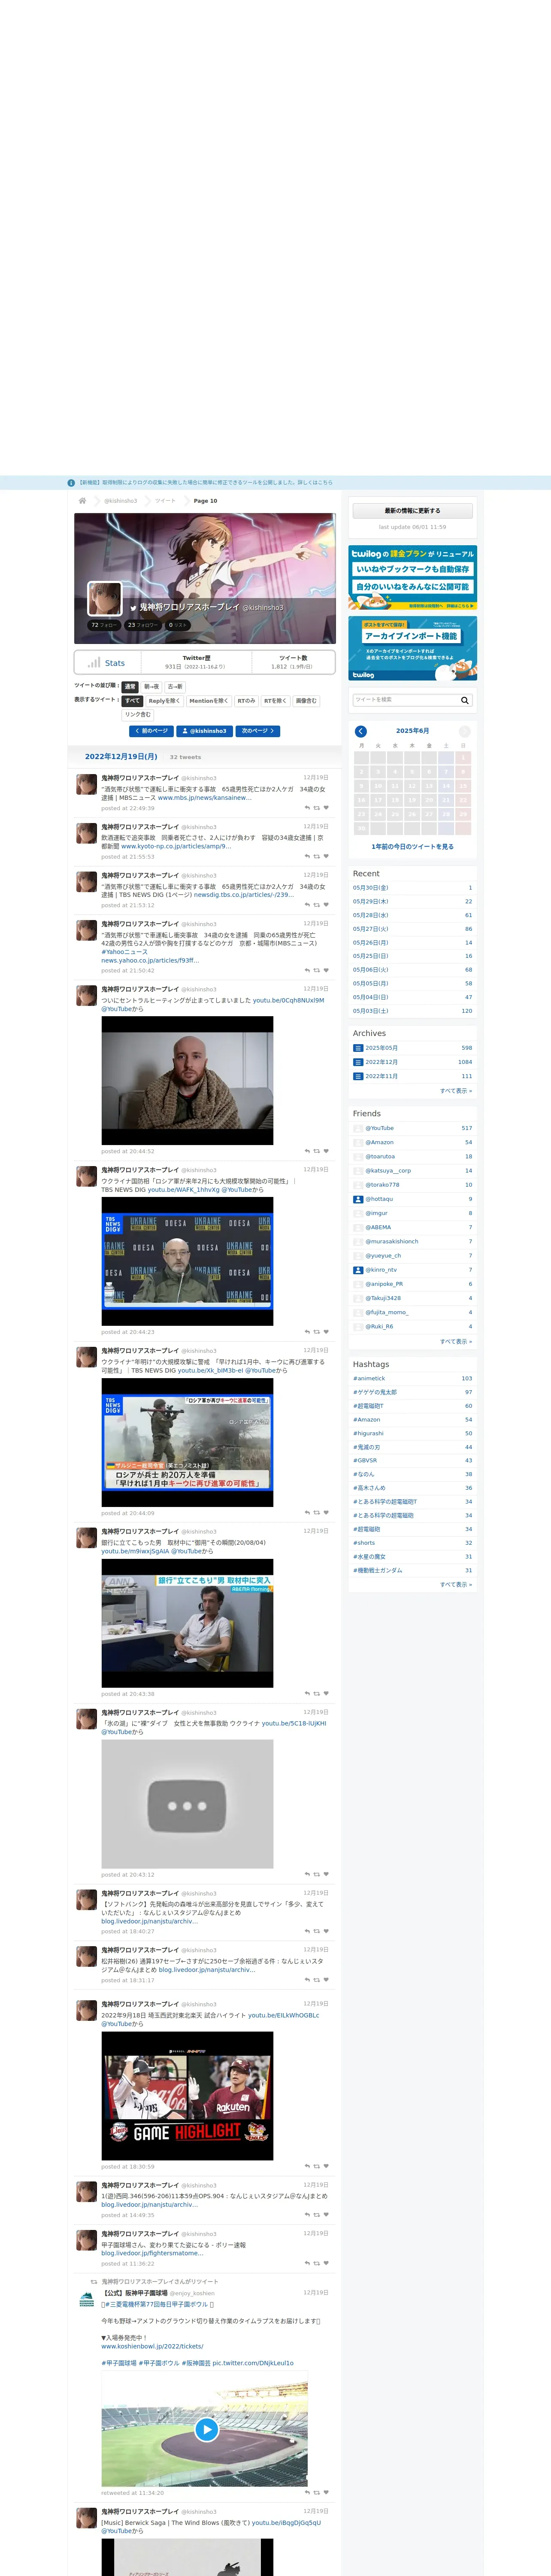Screen dimensions: 551x2576
Task: Retweet the tweet posted at 20:43:38
Action: click(x=317, y=1694)
